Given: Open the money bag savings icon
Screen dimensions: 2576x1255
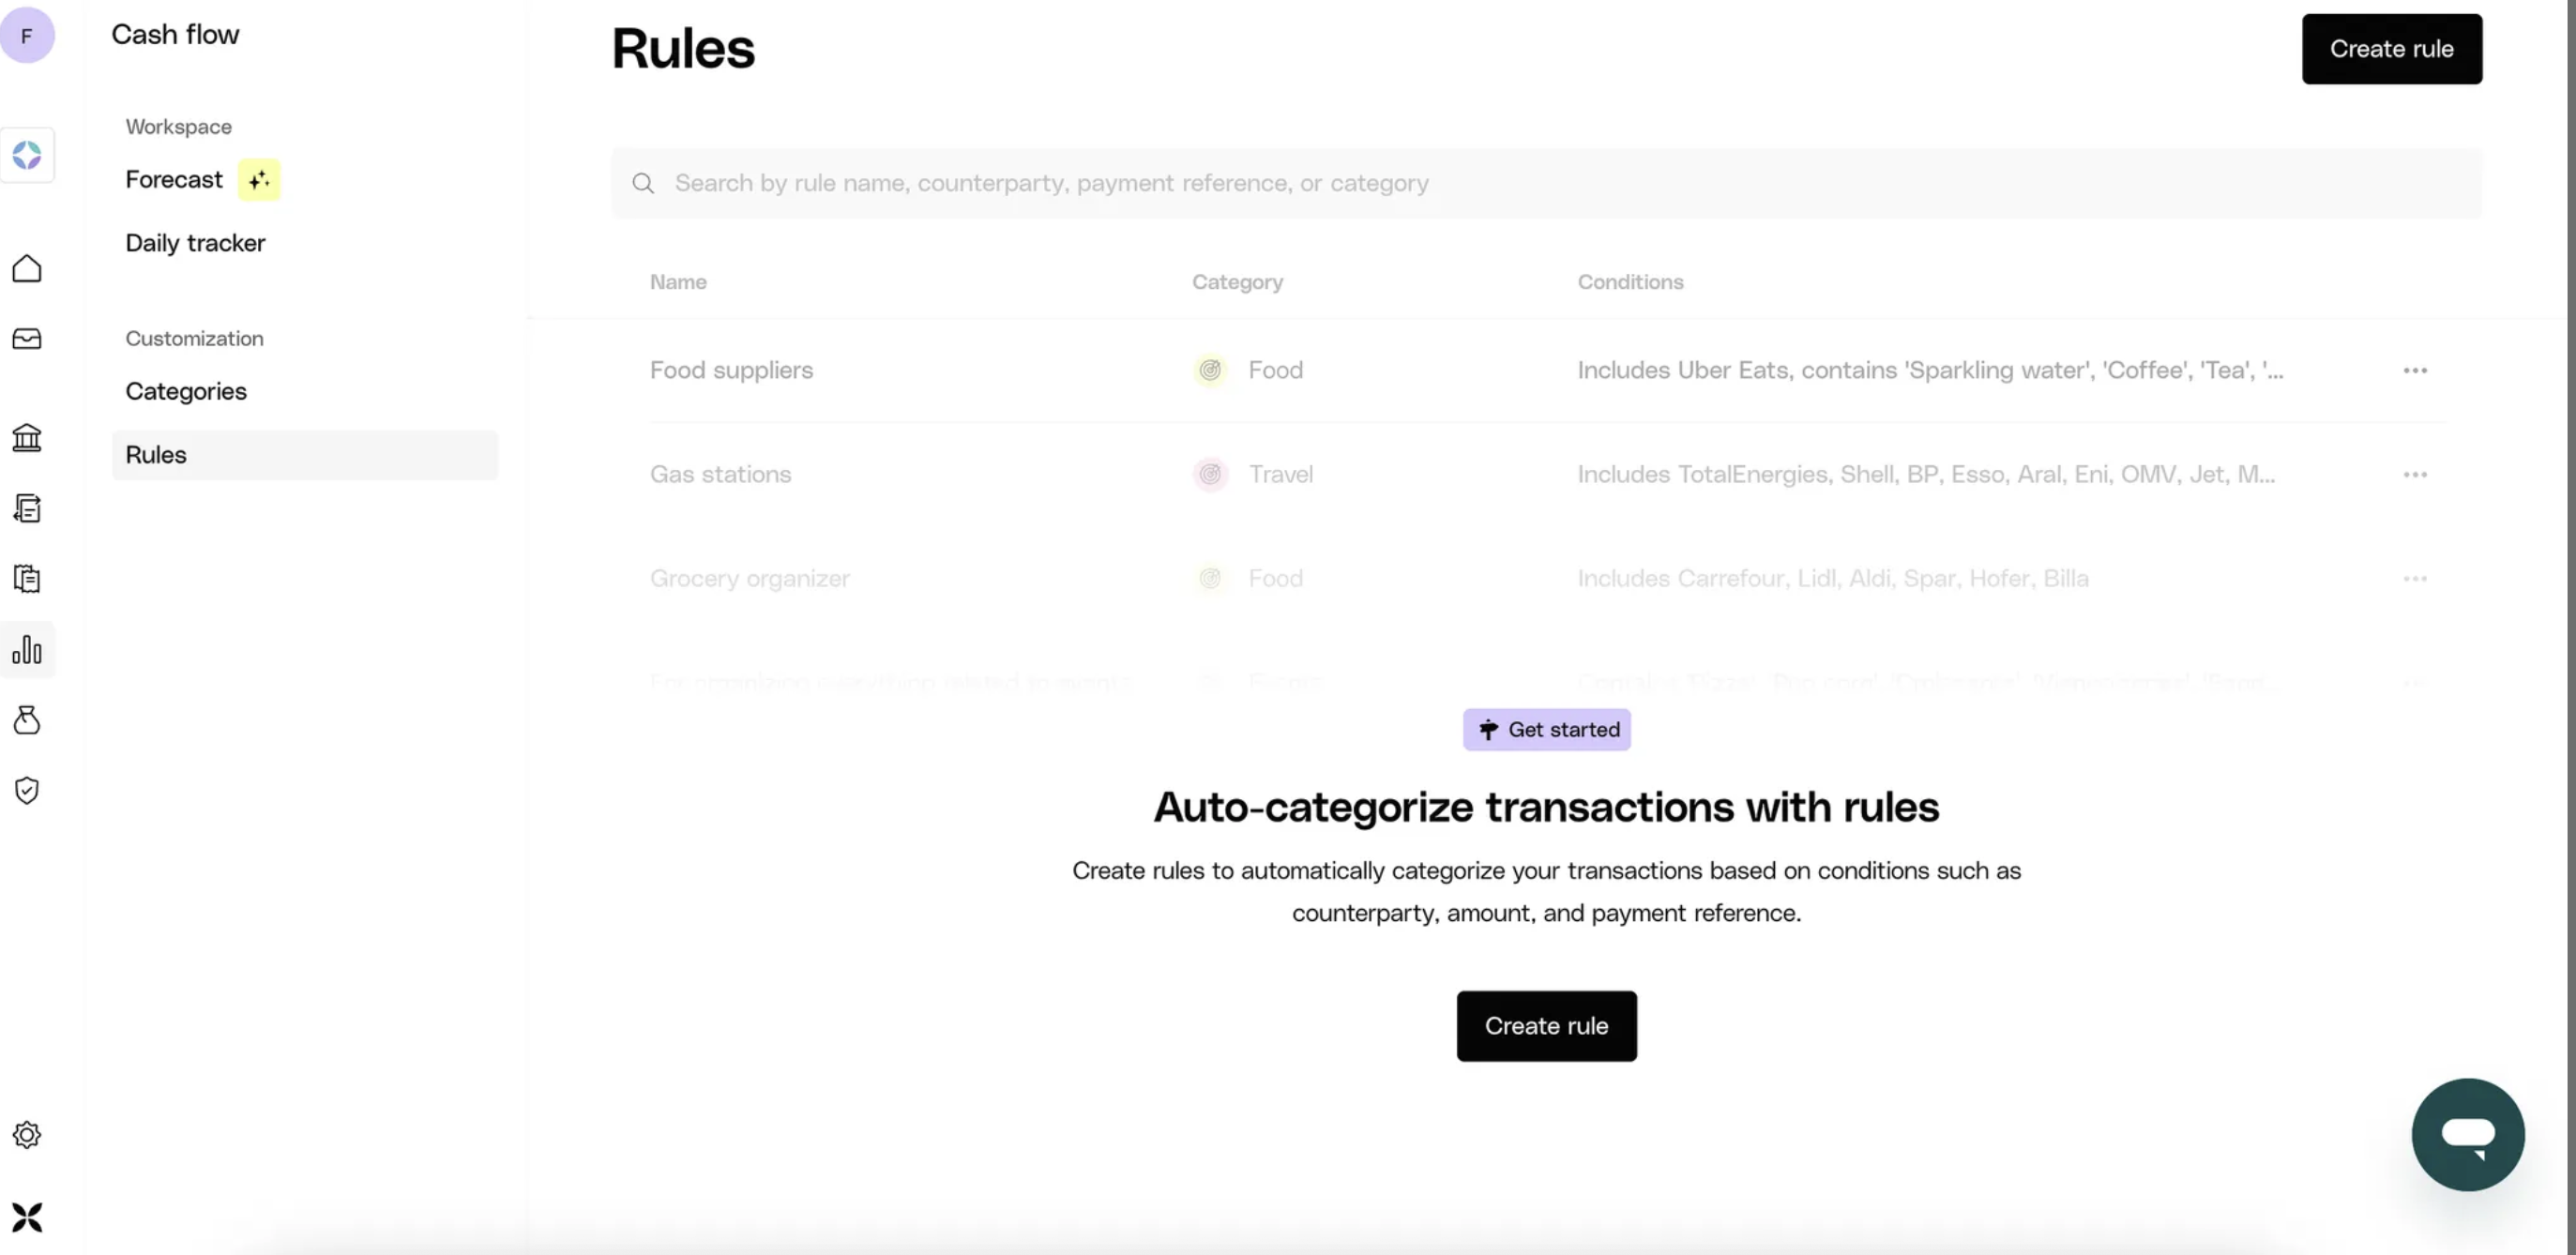Looking at the screenshot, I should coord(27,720).
